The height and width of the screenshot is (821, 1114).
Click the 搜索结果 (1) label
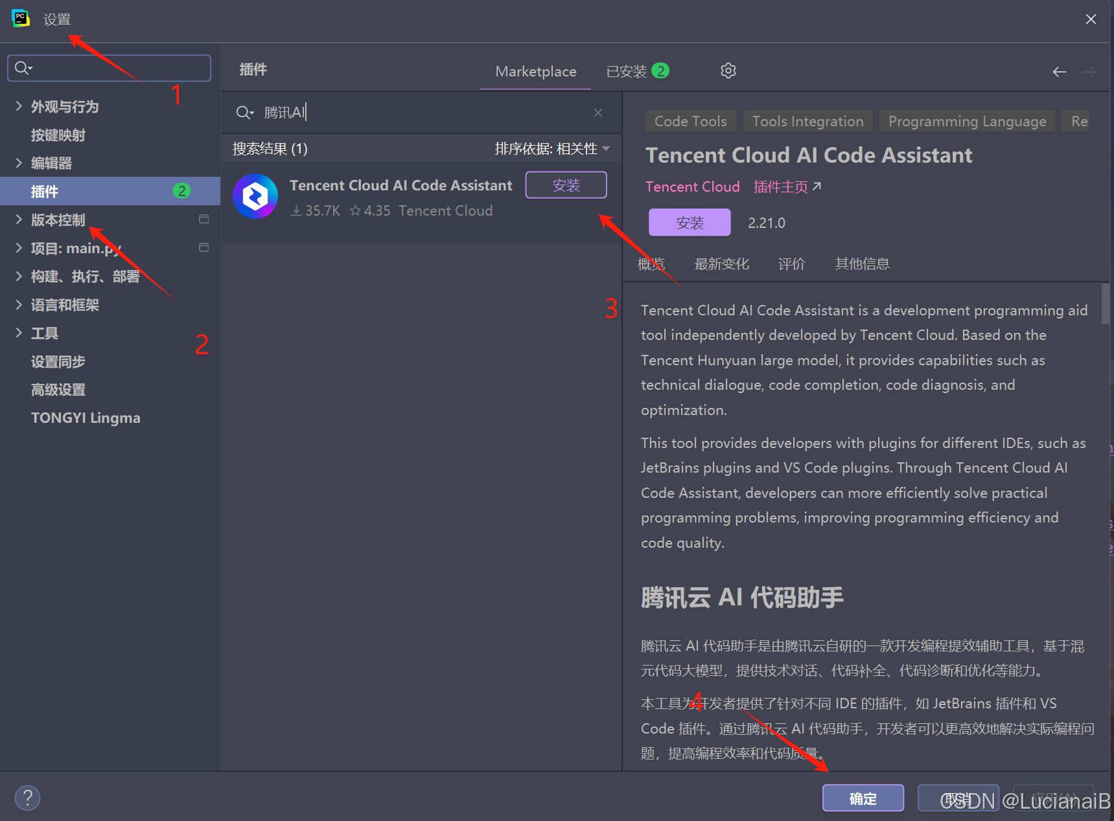click(x=270, y=149)
